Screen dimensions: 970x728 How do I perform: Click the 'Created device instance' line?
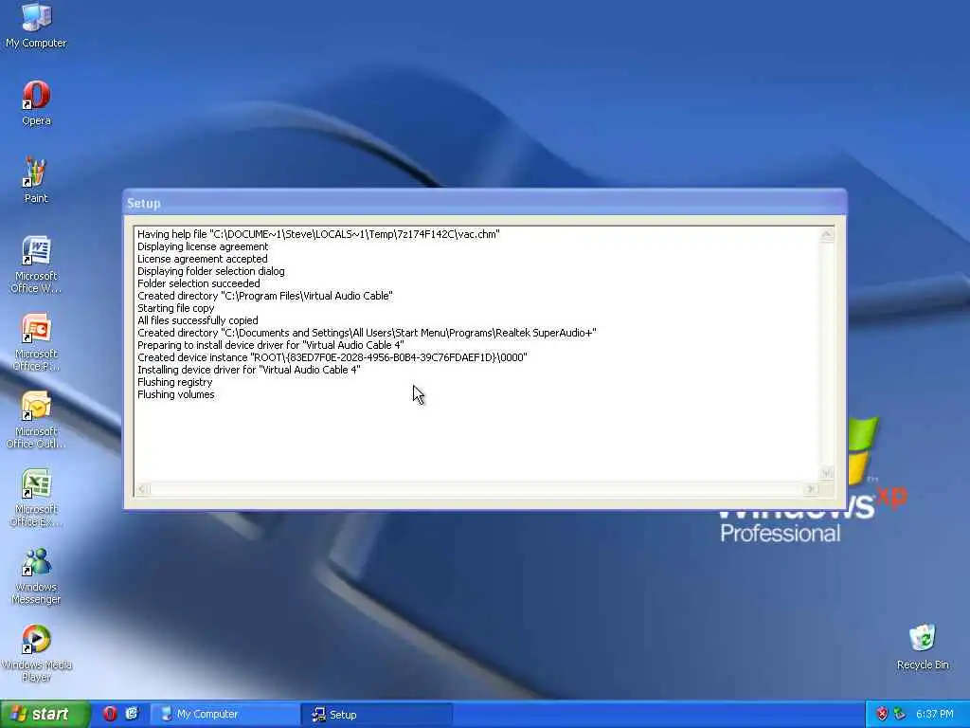coord(332,357)
